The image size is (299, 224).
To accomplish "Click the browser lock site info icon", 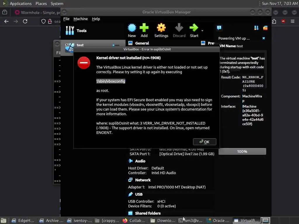I will tap(50, 21).
